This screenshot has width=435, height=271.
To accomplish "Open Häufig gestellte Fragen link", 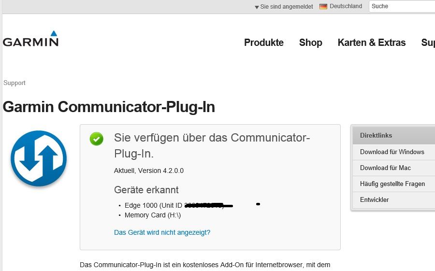I will (x=392, y=184).
